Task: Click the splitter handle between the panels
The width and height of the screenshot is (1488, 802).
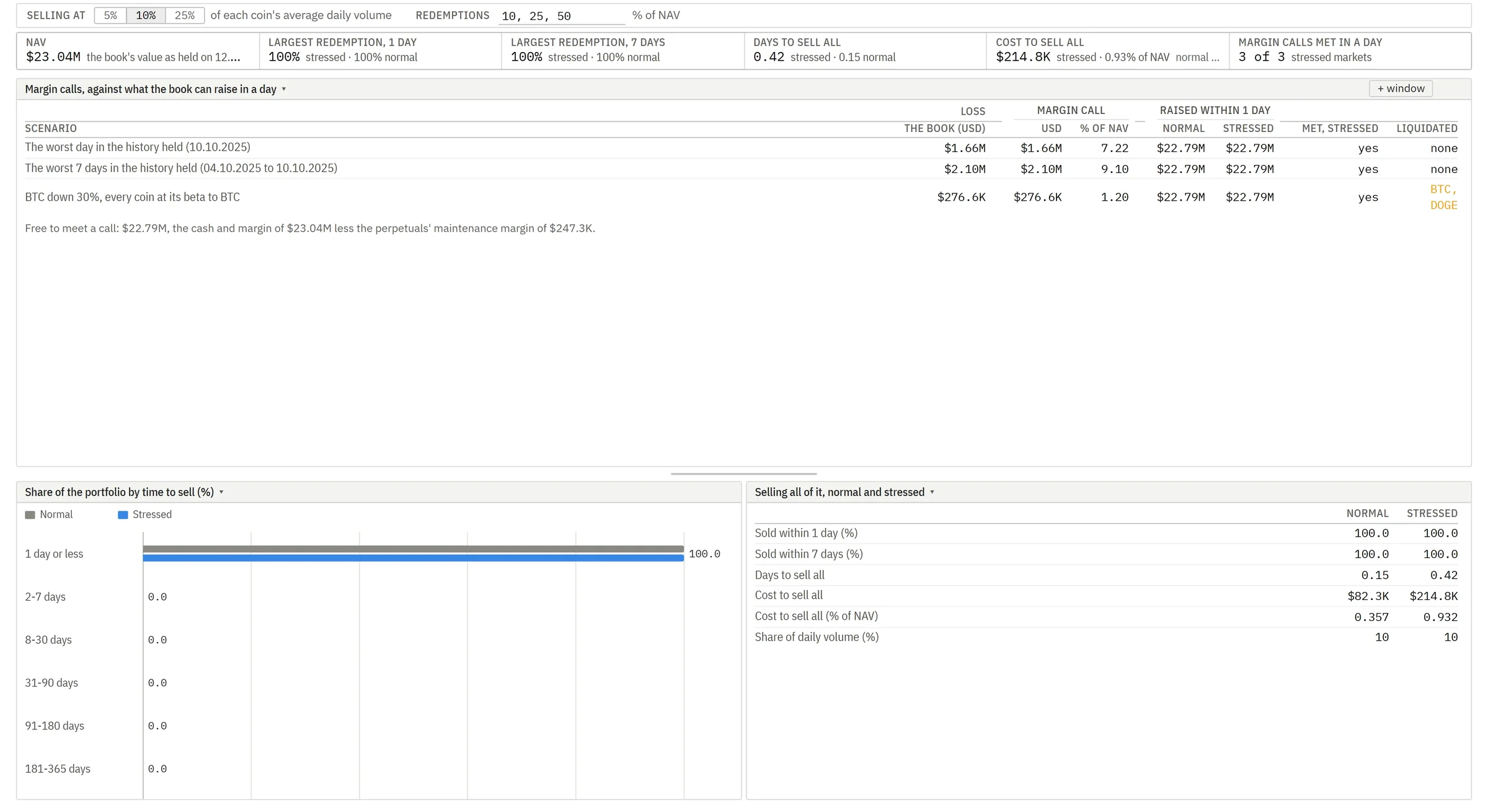Action: click(743, 474)
